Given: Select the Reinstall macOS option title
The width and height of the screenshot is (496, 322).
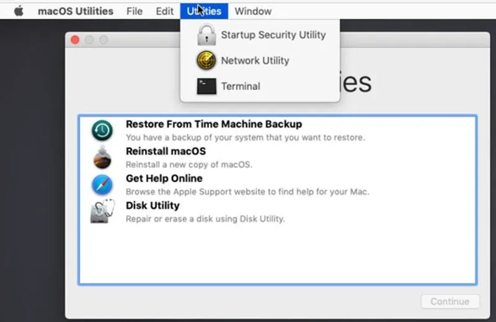Looking at the screenshot, I should [166, 151].
